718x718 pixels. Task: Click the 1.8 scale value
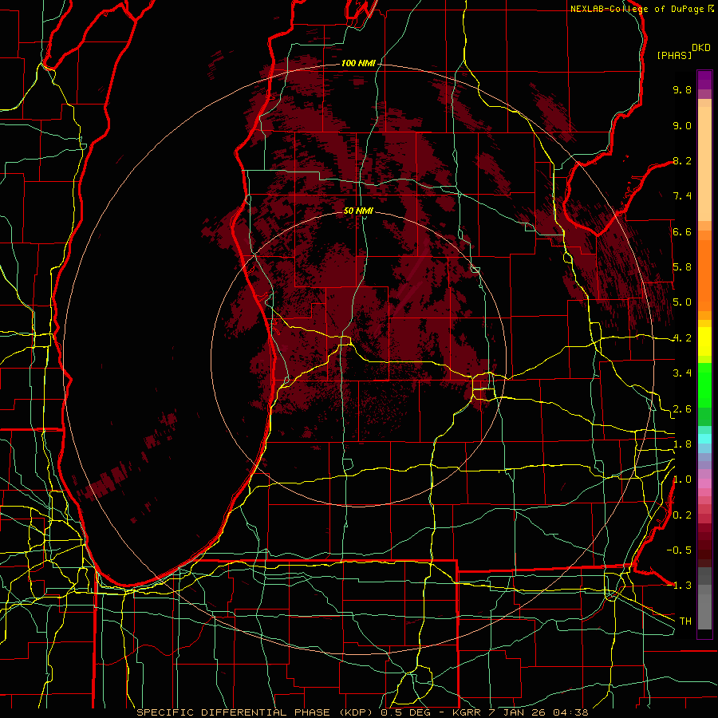pyautogui.click(x=682, y=444)
